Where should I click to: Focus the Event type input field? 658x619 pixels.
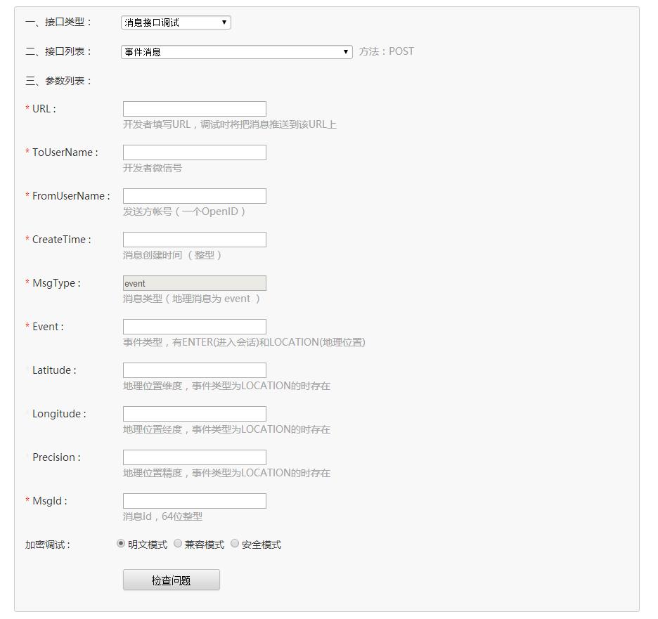(x=194, y=326)
